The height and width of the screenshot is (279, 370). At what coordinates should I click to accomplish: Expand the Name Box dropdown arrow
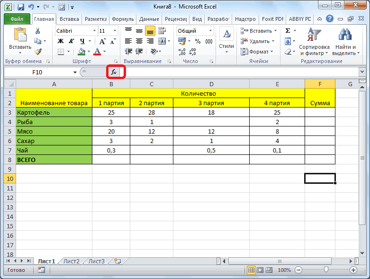point(75,72)
